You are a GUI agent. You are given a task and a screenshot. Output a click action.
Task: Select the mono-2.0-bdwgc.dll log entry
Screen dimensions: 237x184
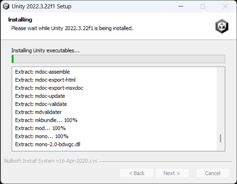tap(47, 144)
